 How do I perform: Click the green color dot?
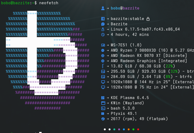click(x=133, y=129)
